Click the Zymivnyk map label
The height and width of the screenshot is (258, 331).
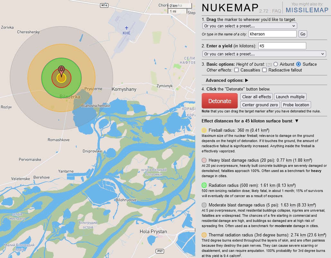[x=164, y=86]
